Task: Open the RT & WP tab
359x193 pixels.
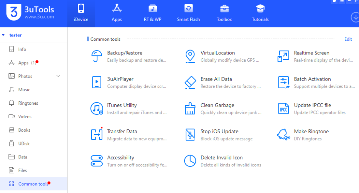Action: tap(153, 13)
